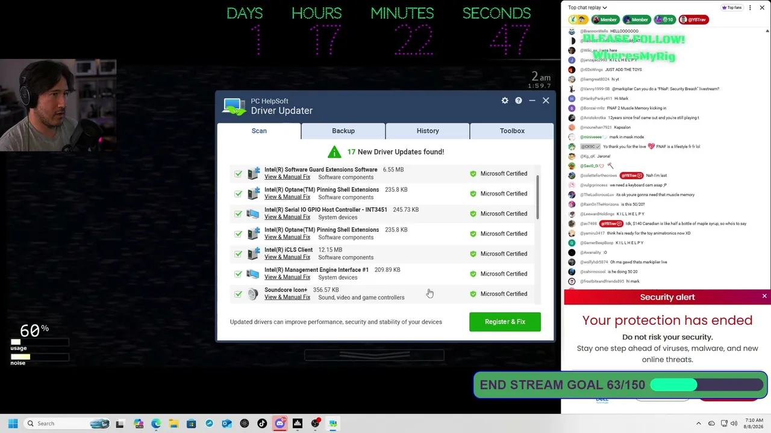
Task: Uncheck Serial IO GPIO Host Controller driver
Action: pos(239,213)
